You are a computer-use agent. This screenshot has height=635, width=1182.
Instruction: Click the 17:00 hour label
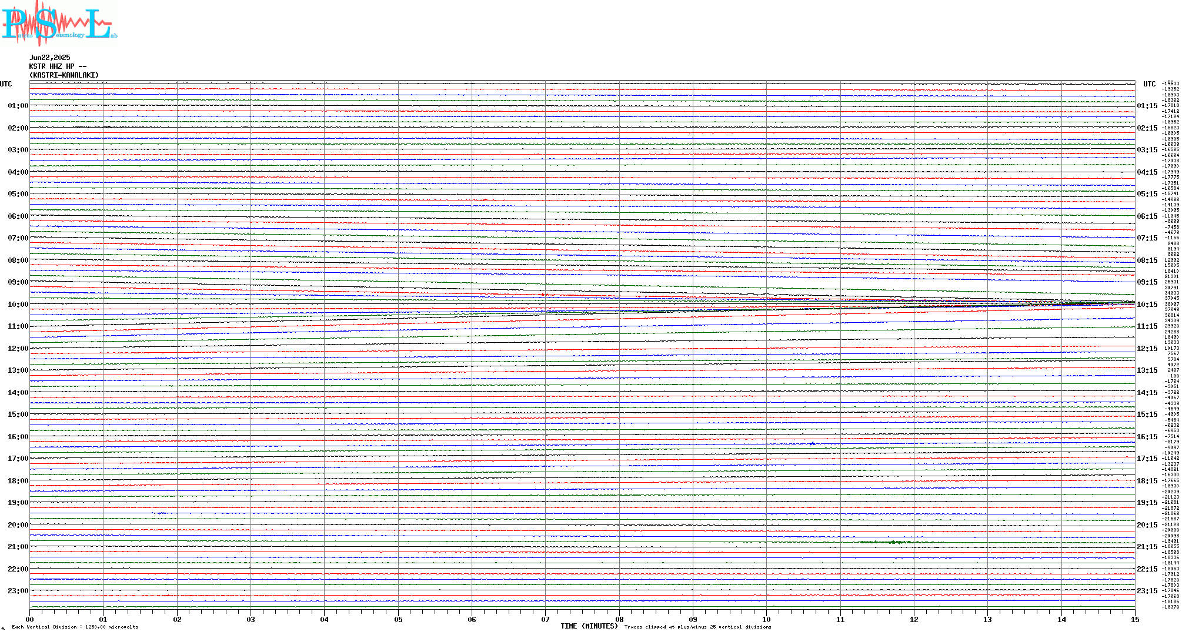point(18,459)
